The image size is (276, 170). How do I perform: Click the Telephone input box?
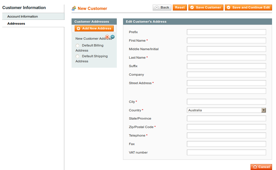click(226, 135)
